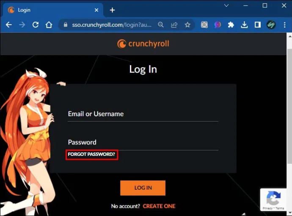Toggle the browser side panel icon

[258, 25]
